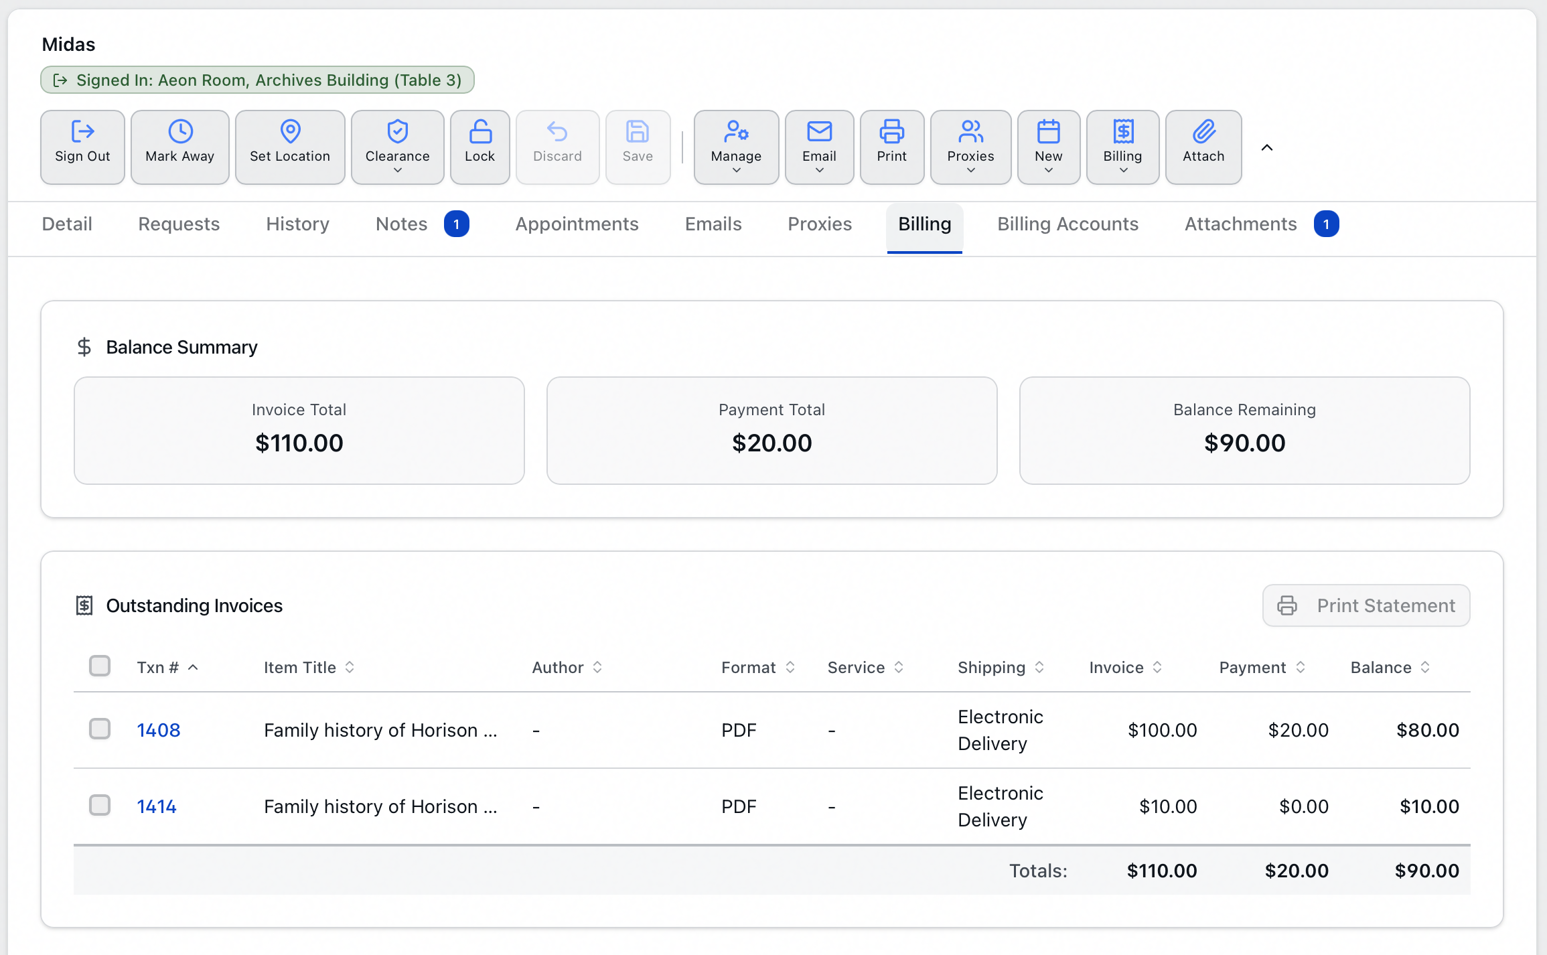1547x955 pixels.
Task: Click the Discard changes button
Action: click(x=558, y=147)
